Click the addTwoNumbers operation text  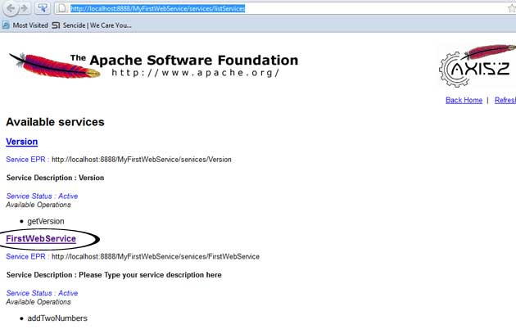tap(57, 318)
